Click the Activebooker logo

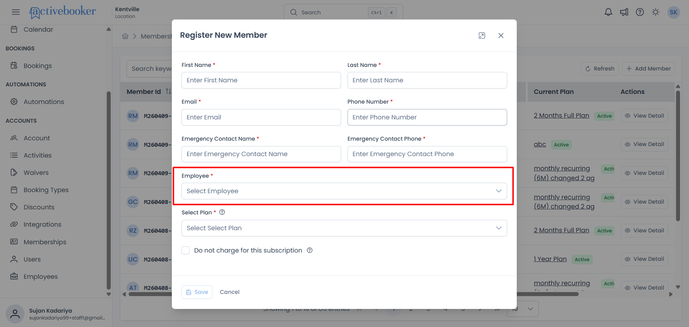pyautogui.click(x=63, y=12)
